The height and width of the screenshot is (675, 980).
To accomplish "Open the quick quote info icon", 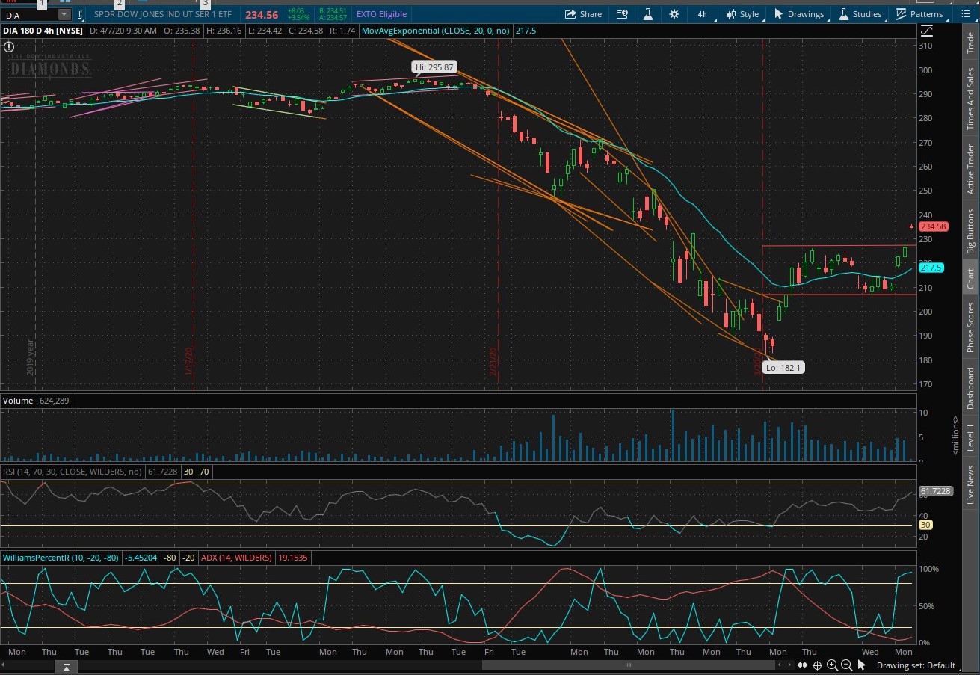I will [x=622, y=14].
